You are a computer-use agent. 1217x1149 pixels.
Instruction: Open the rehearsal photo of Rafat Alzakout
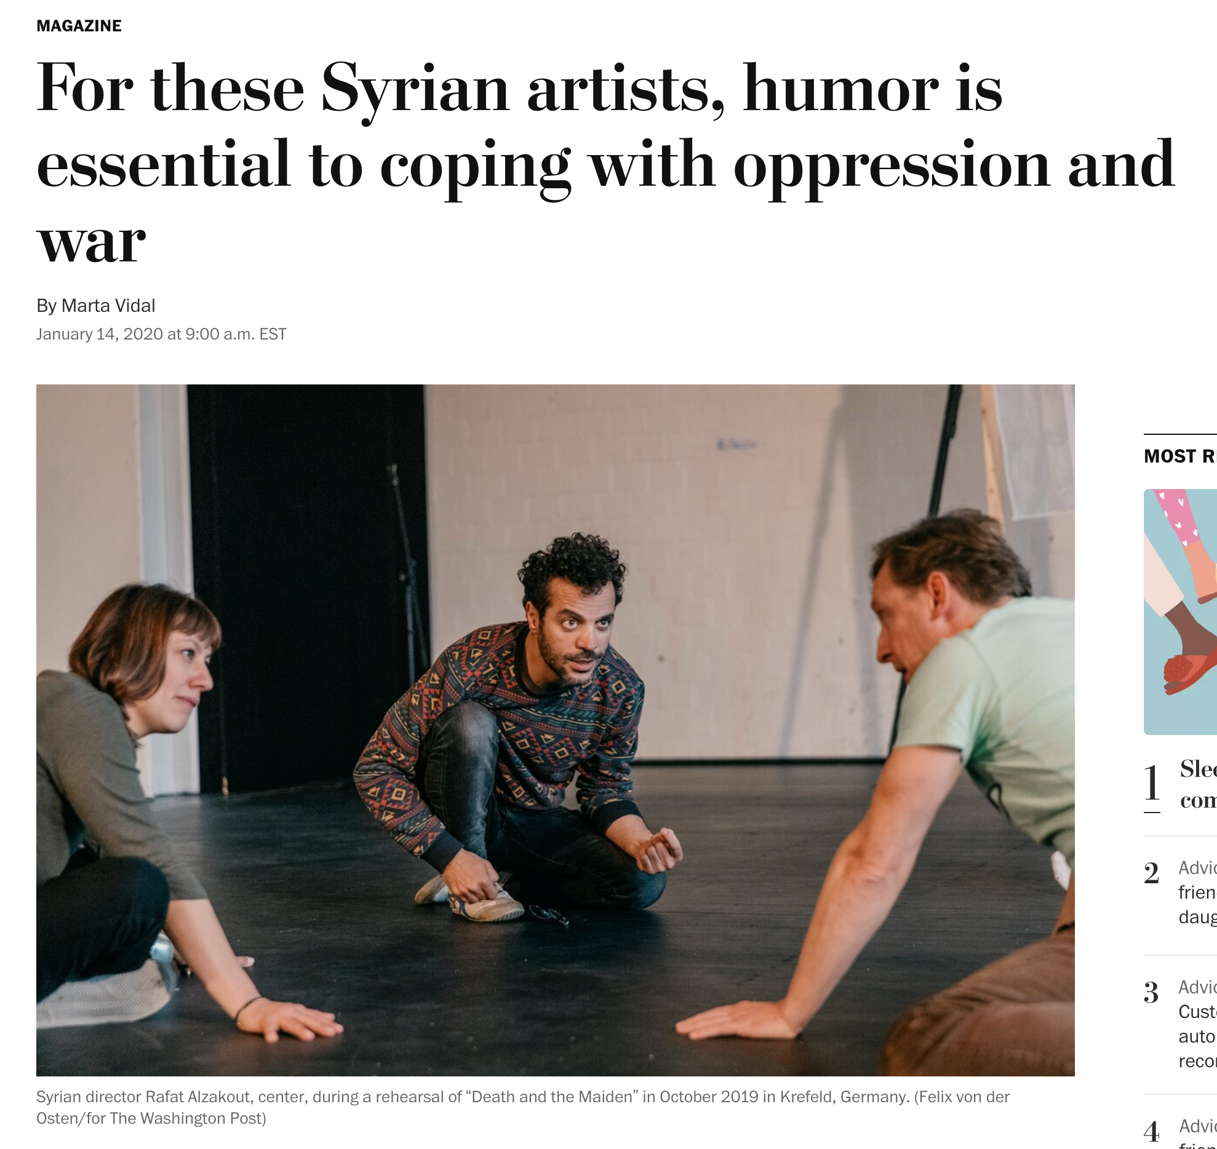pyautogui.click(x=555, y=730)
